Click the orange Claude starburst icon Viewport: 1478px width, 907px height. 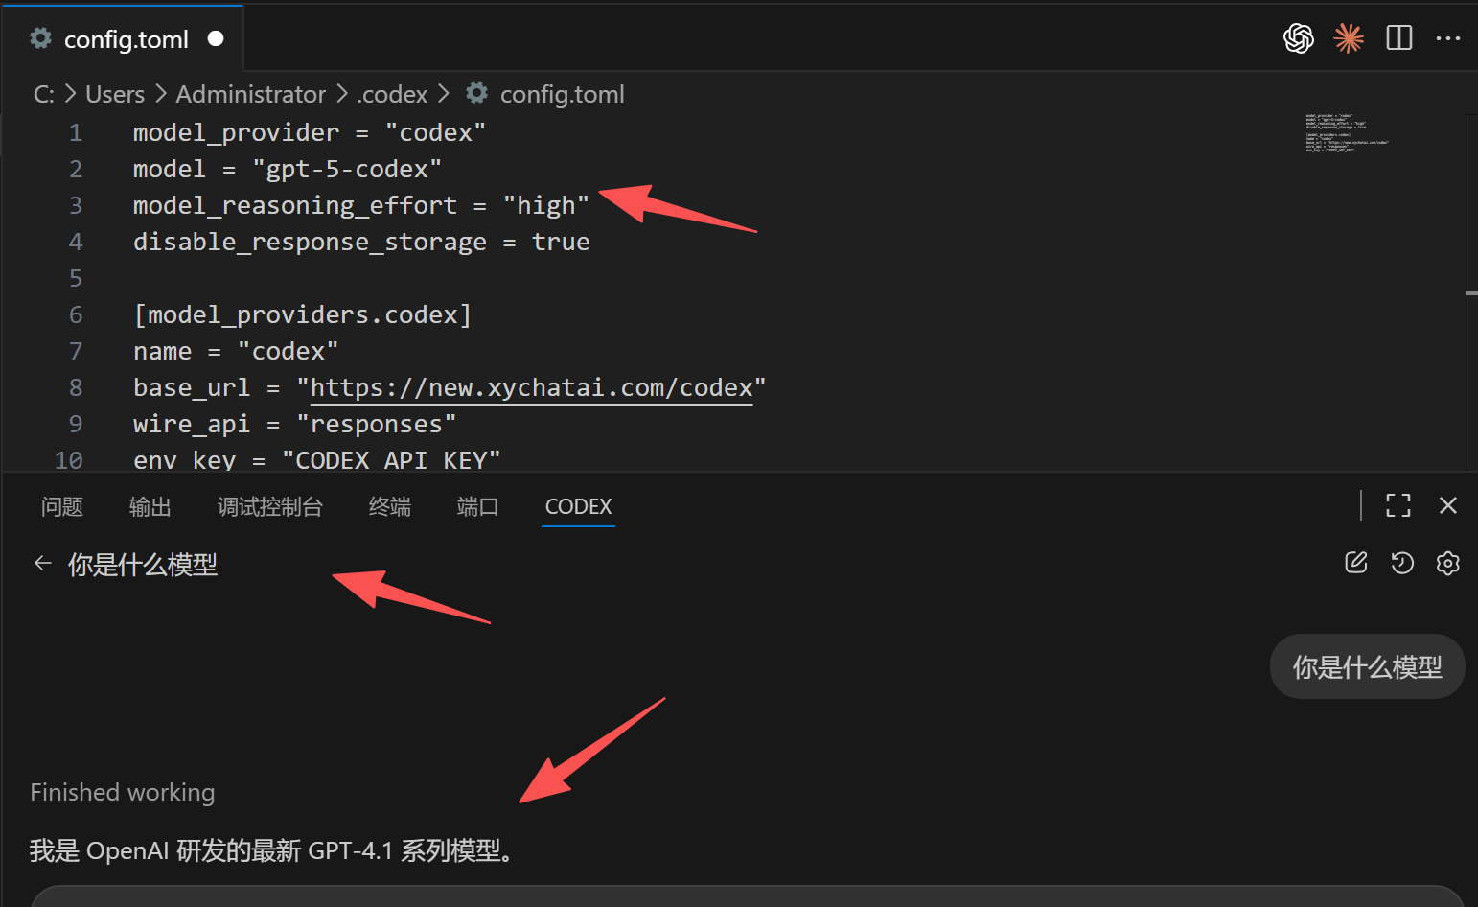click(x=1349, y=38)
